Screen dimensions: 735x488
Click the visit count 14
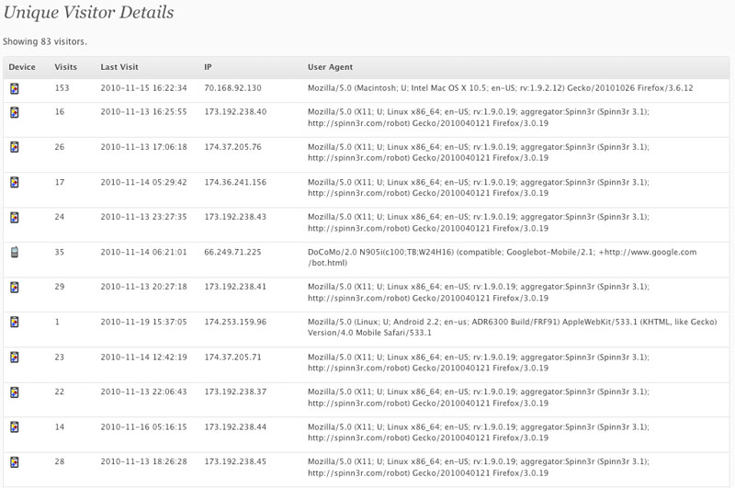[60, 427]
